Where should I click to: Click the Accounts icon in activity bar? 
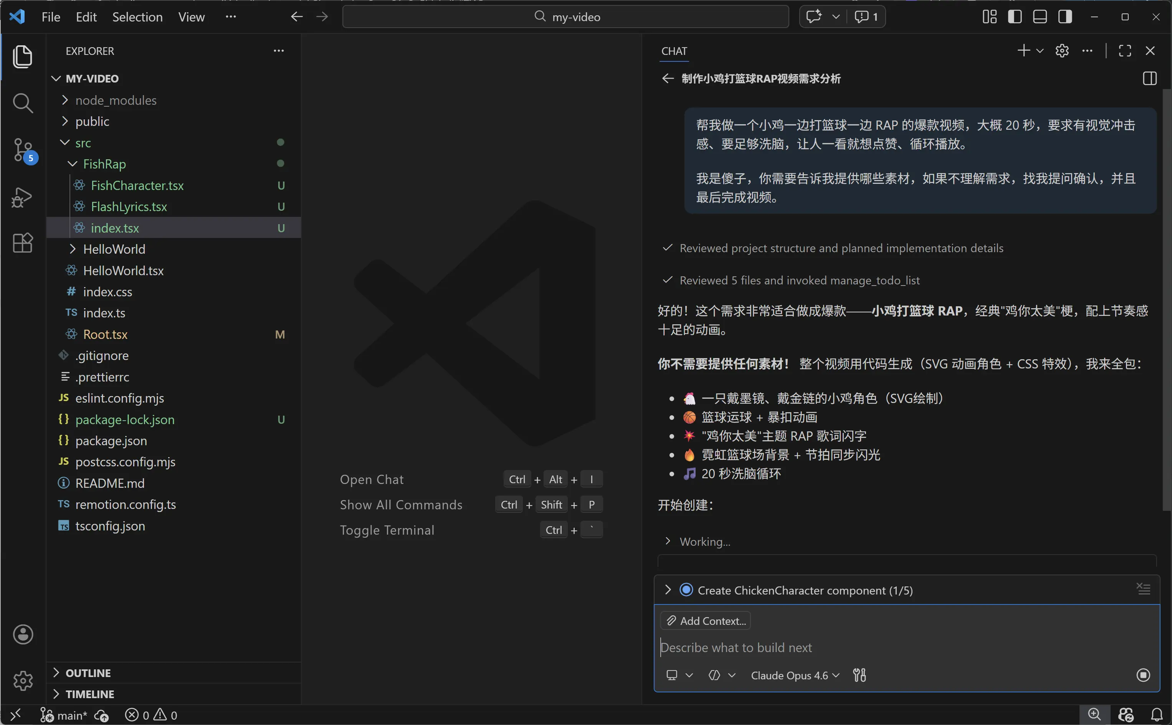[23, 634]
